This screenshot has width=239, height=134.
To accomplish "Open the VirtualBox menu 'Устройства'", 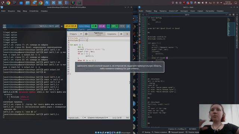I will coord(34,11).
